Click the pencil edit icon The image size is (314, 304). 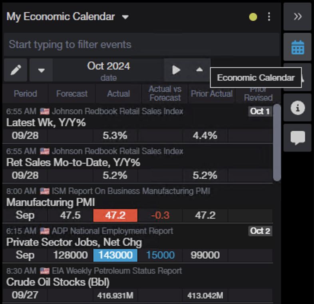click(x=16, y=70)
